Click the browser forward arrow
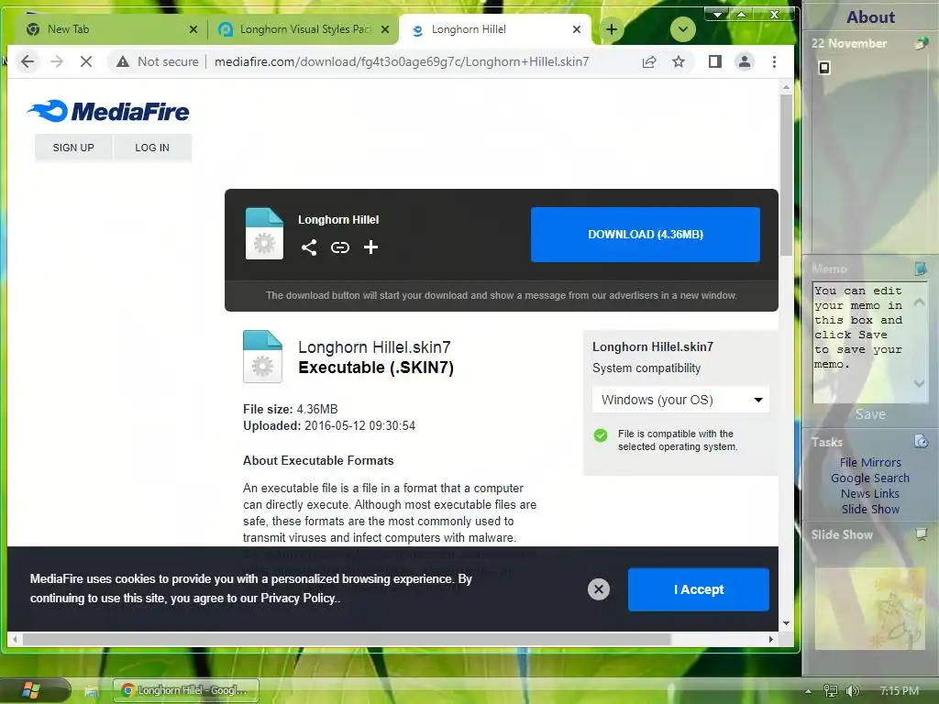The image size is (939, 704). 57,61
